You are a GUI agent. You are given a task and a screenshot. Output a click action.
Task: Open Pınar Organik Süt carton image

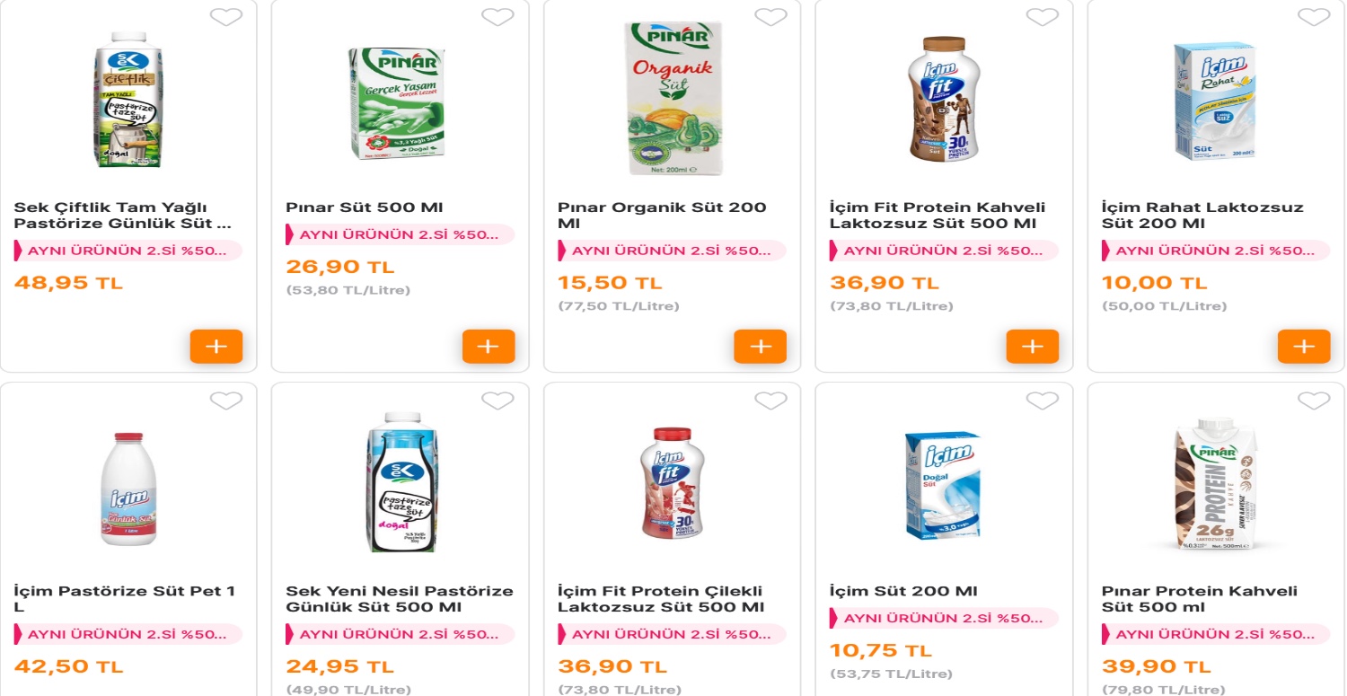(x=671, y=99)
